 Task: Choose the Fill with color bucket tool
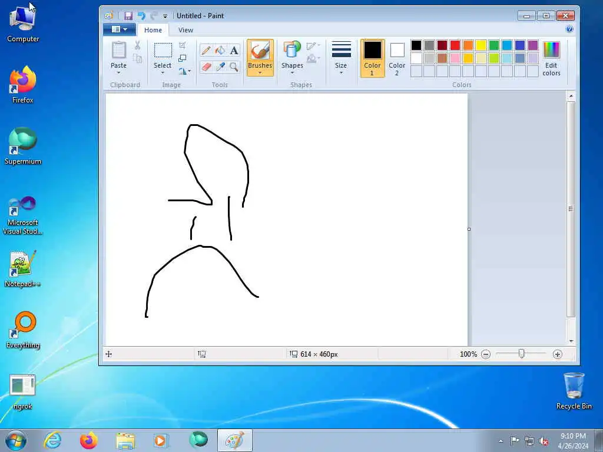click(x=220, y=51)
